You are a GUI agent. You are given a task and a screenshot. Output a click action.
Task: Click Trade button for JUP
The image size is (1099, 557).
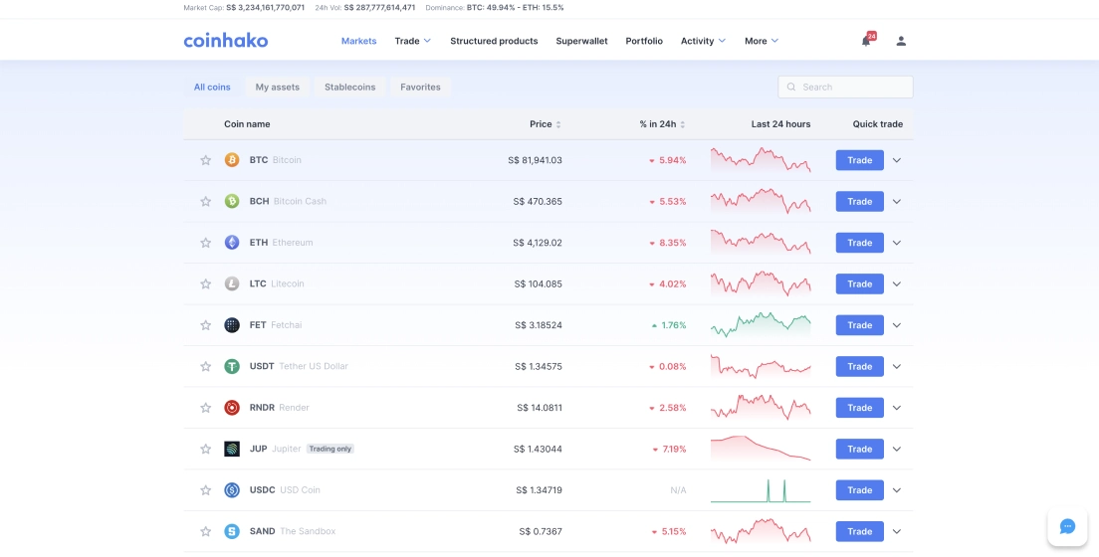point(859,450)
